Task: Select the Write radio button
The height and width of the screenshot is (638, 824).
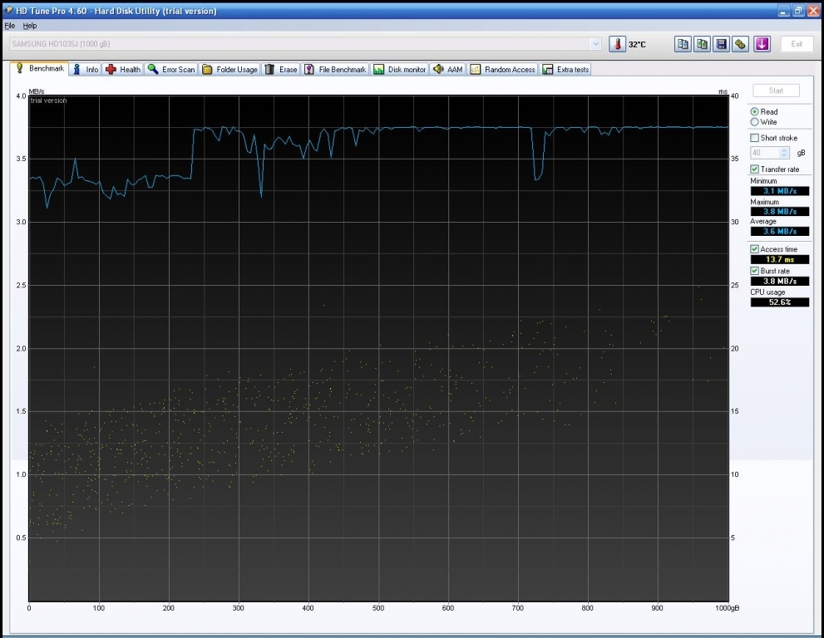Action: click(x=755, y=122)
